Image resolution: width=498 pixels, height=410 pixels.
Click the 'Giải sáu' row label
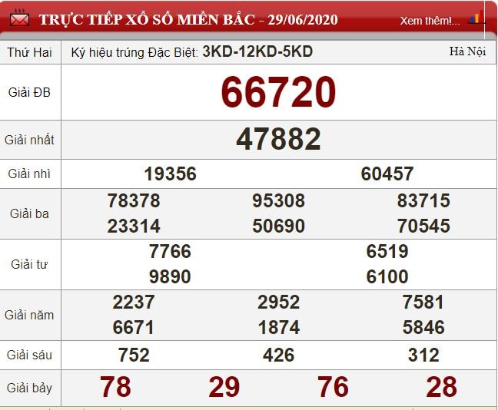coord(29,355)
